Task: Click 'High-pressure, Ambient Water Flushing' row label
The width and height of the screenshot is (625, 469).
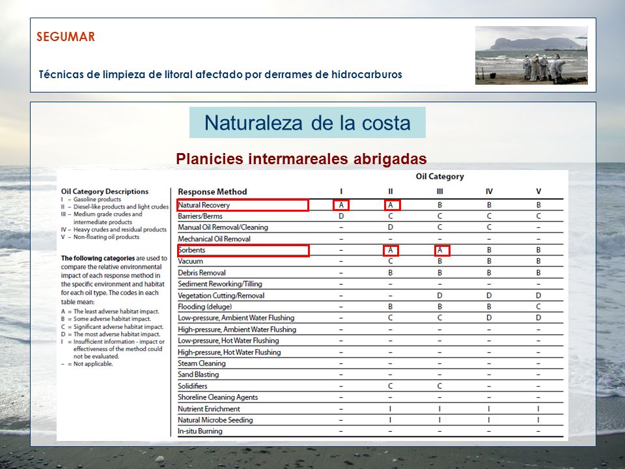Action: pos(237,330)
